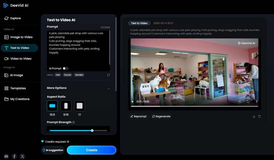Click Reprompt below the video
The width and height of the screenshot is (274, 160).
tap(138, 116)
